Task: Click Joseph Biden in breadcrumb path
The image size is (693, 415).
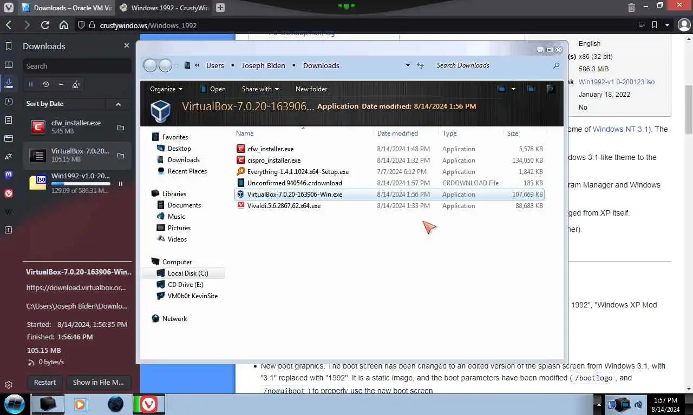Action: pyautogui.click(x=263, y=65)
